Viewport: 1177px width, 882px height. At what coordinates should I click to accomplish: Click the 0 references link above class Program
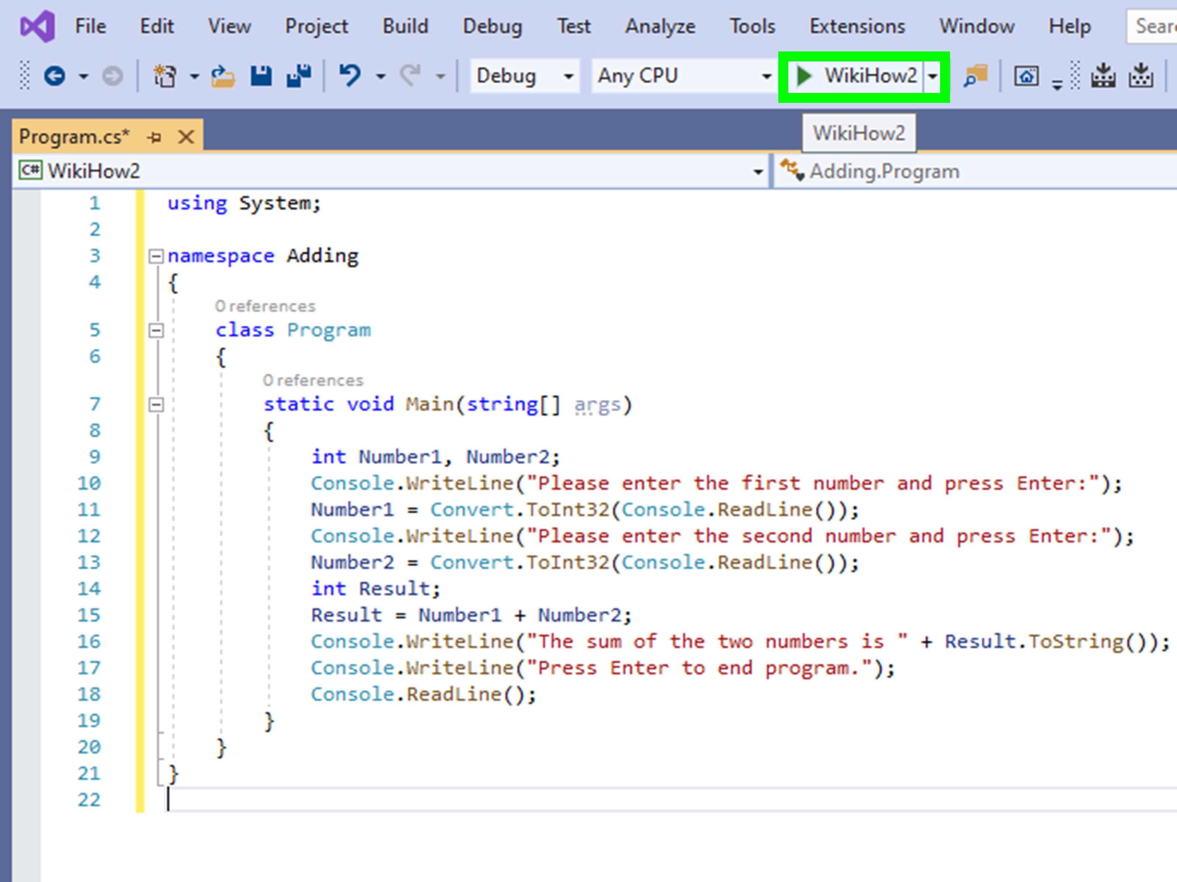265,306
